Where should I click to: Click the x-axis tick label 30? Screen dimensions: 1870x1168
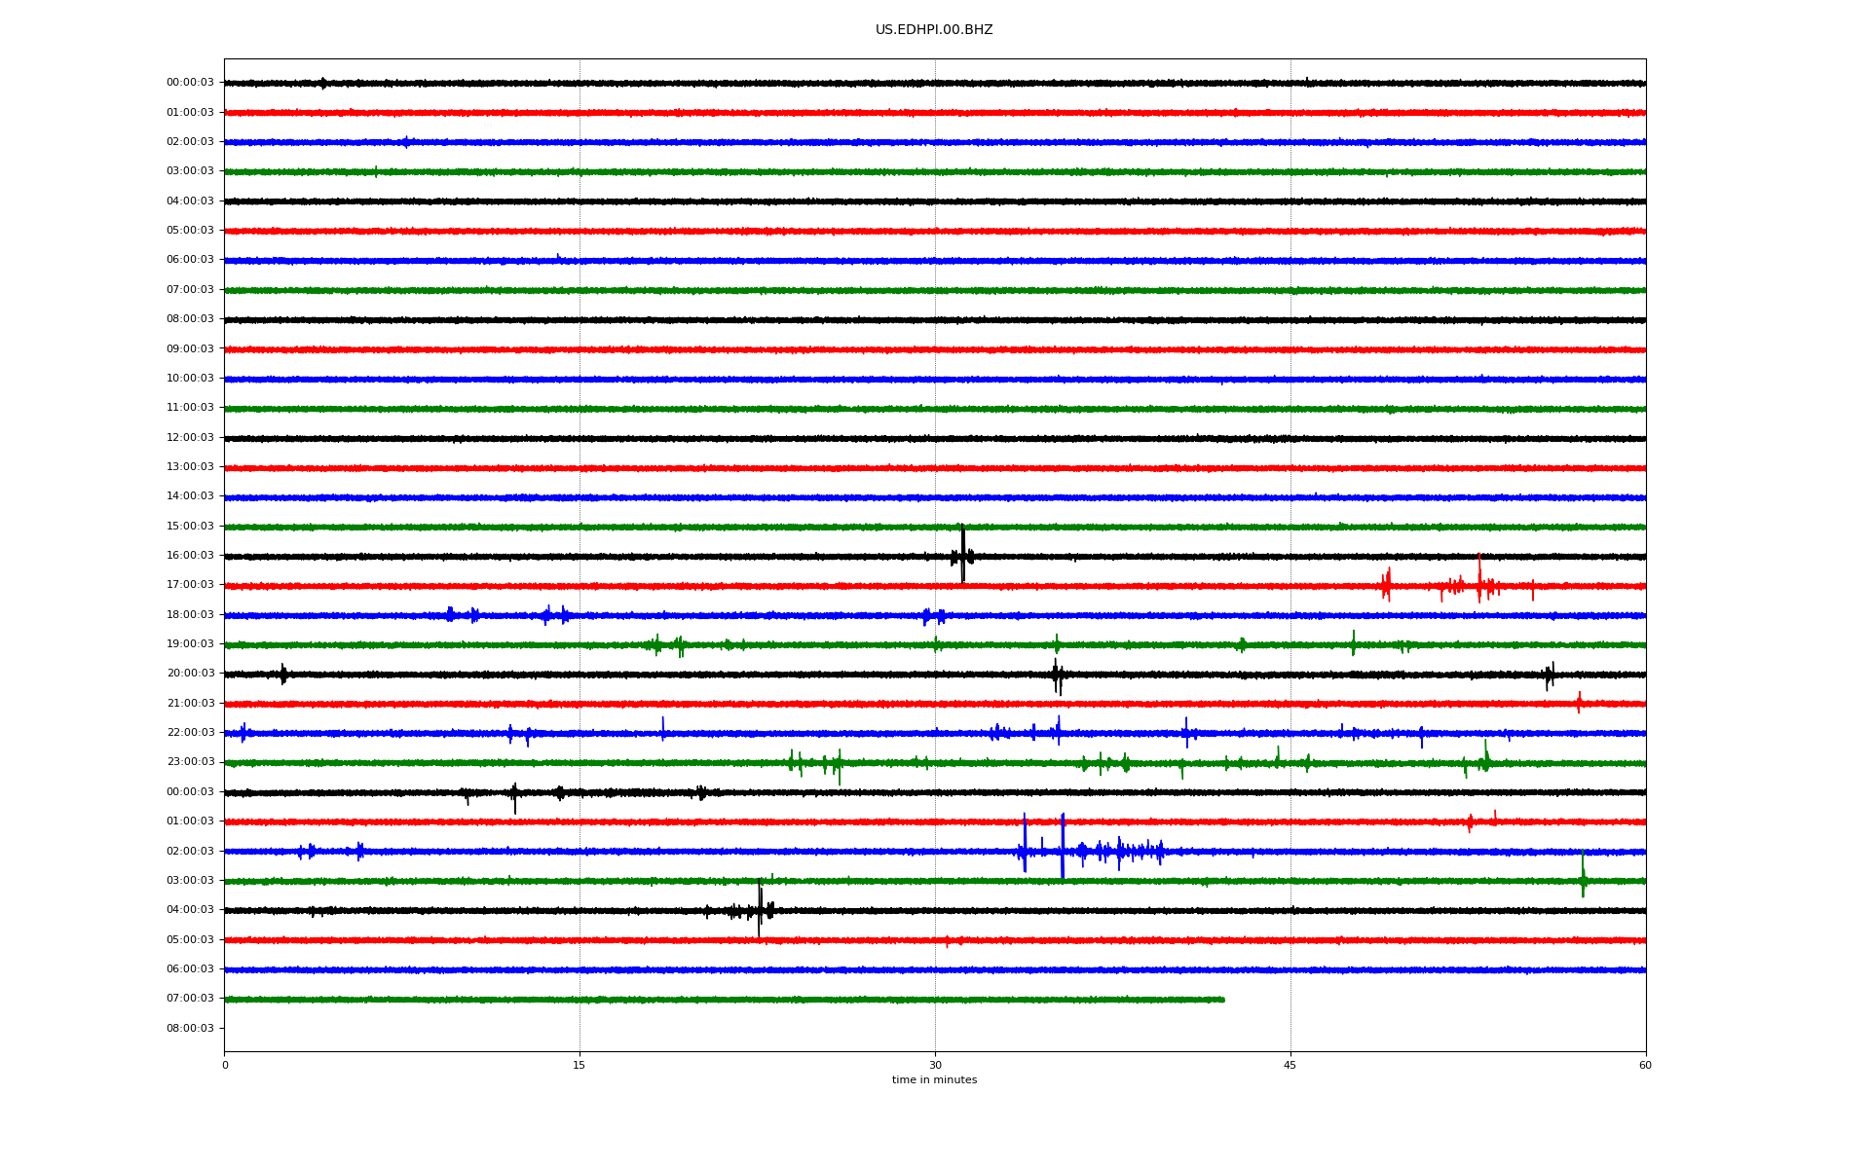pos(935,1065)
